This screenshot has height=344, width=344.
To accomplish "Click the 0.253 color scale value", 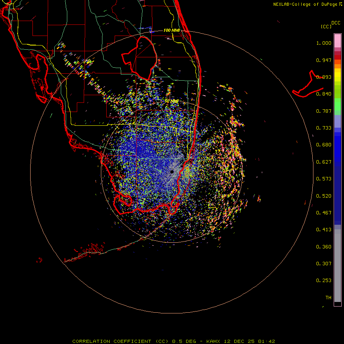I will click(324, 281).
